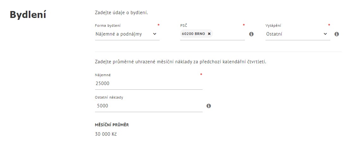Click the Ostatní náklady field with 5000
This screenshot has width=347, height=148.
click(149, 106)
